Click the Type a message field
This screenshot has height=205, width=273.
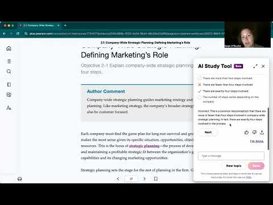click(231, 156)
